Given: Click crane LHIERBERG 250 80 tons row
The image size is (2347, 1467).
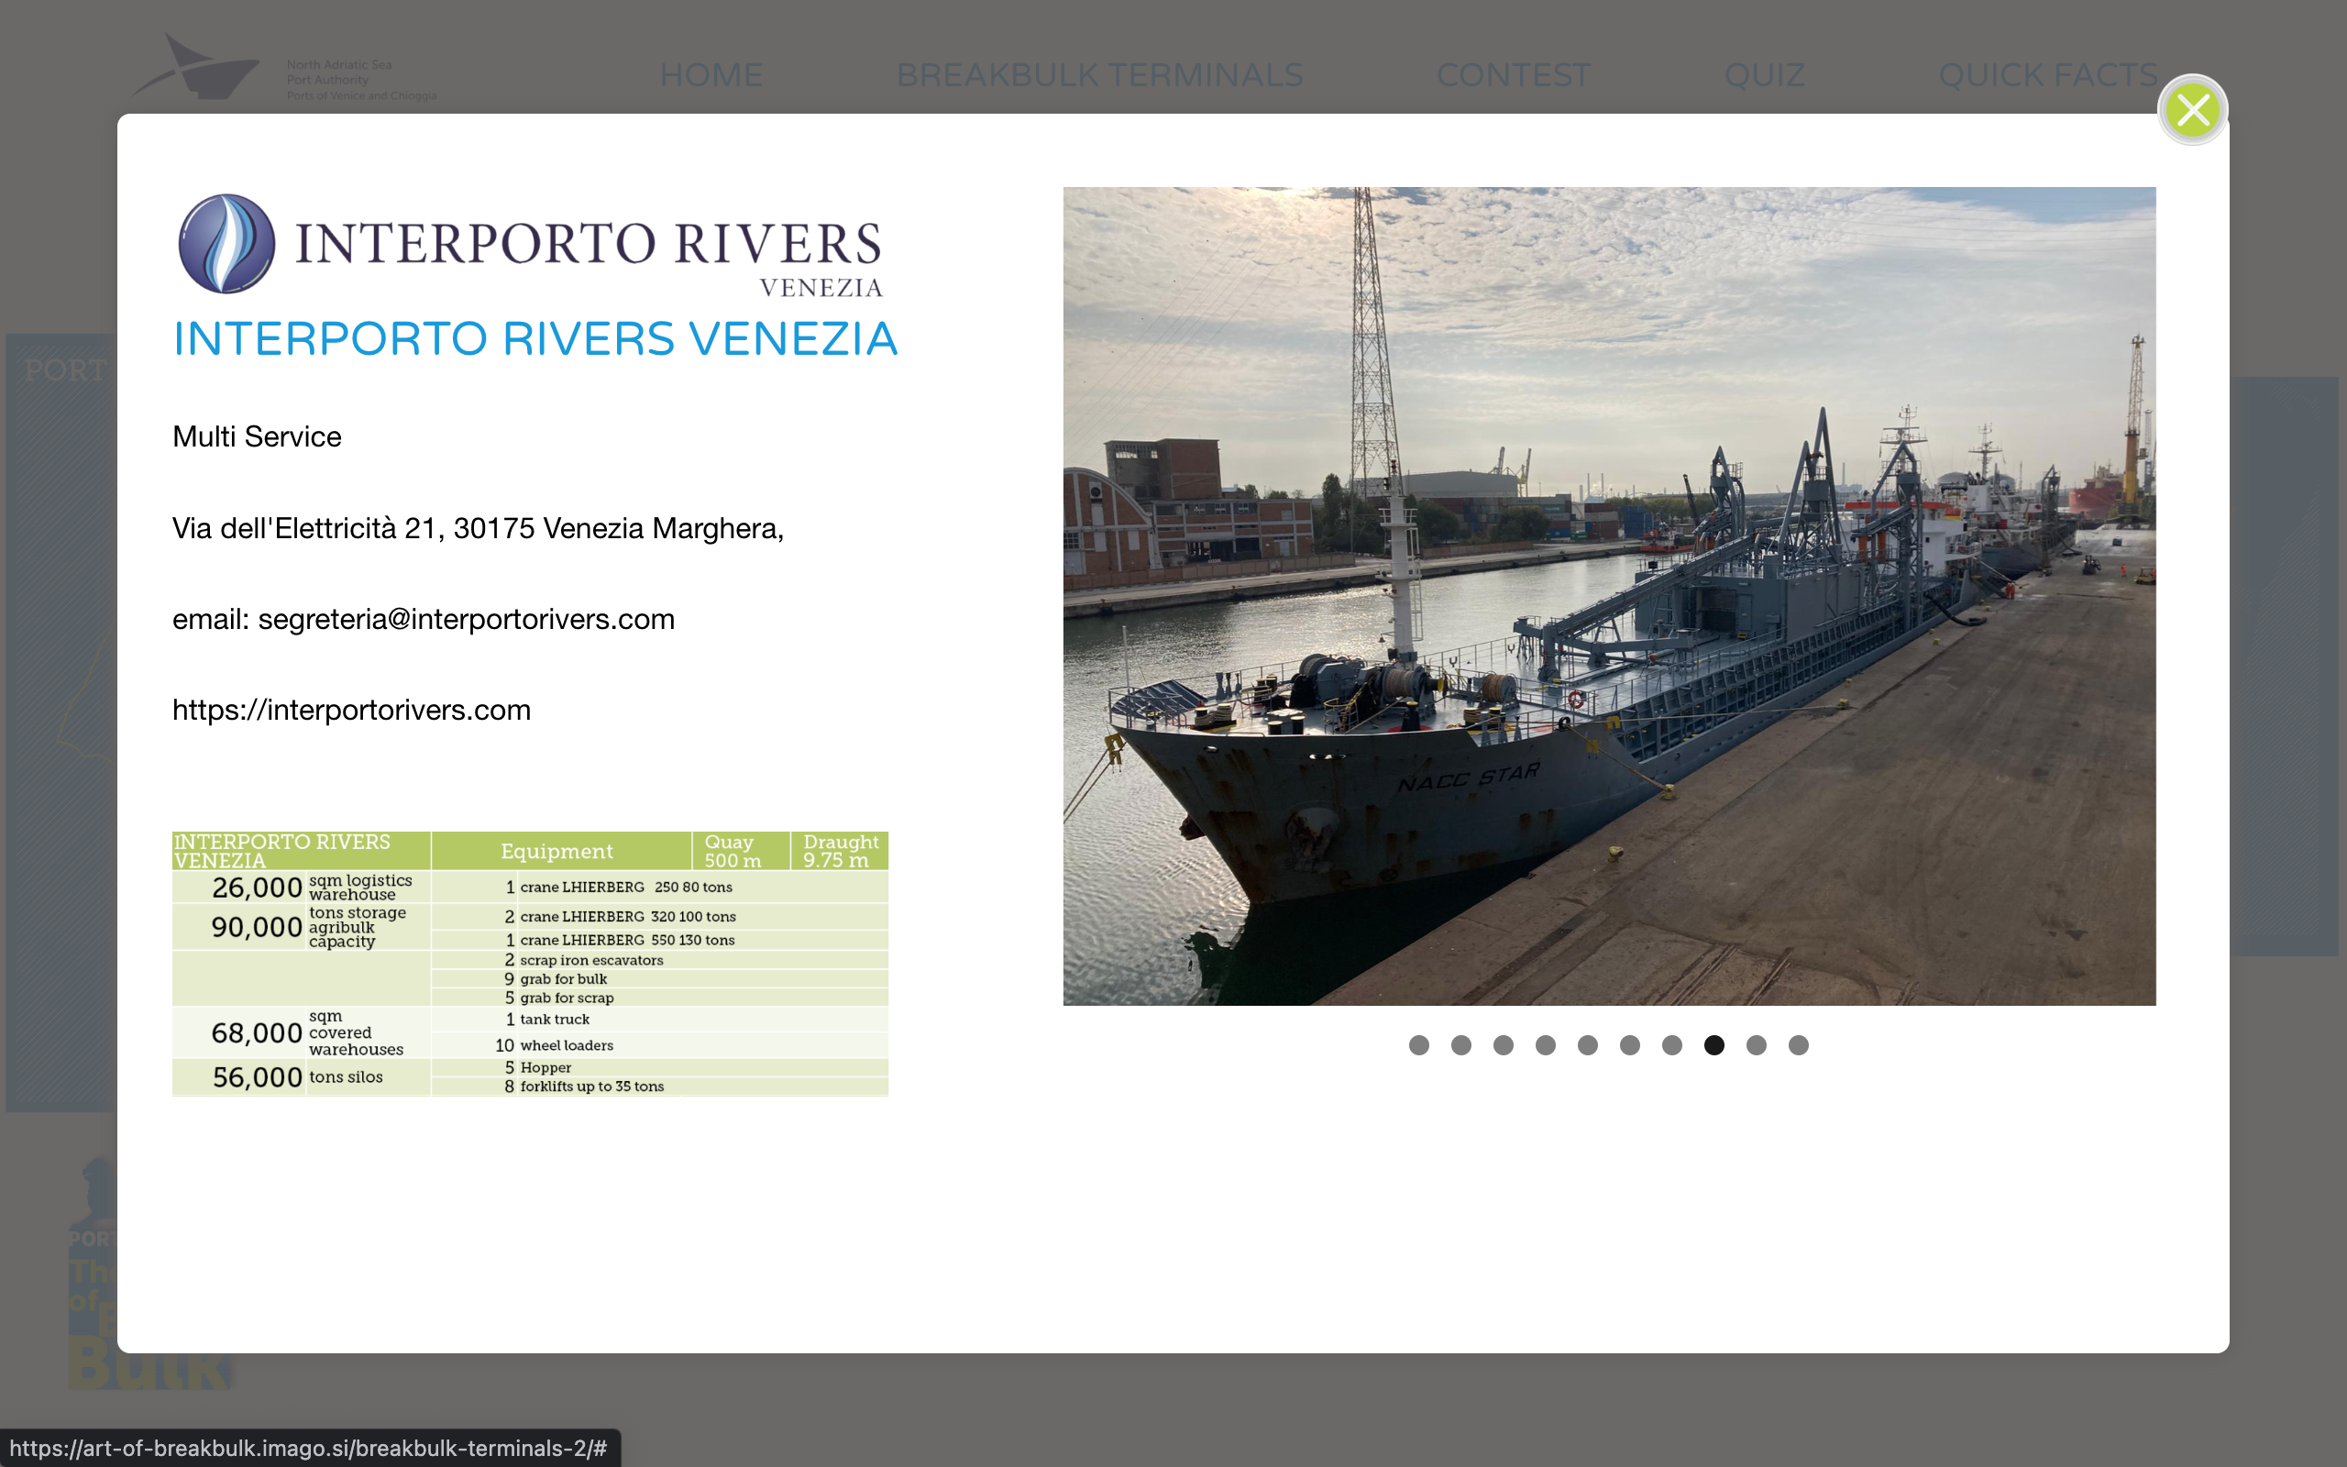Looking at the screenshot, I should click(x=659, y=887).
